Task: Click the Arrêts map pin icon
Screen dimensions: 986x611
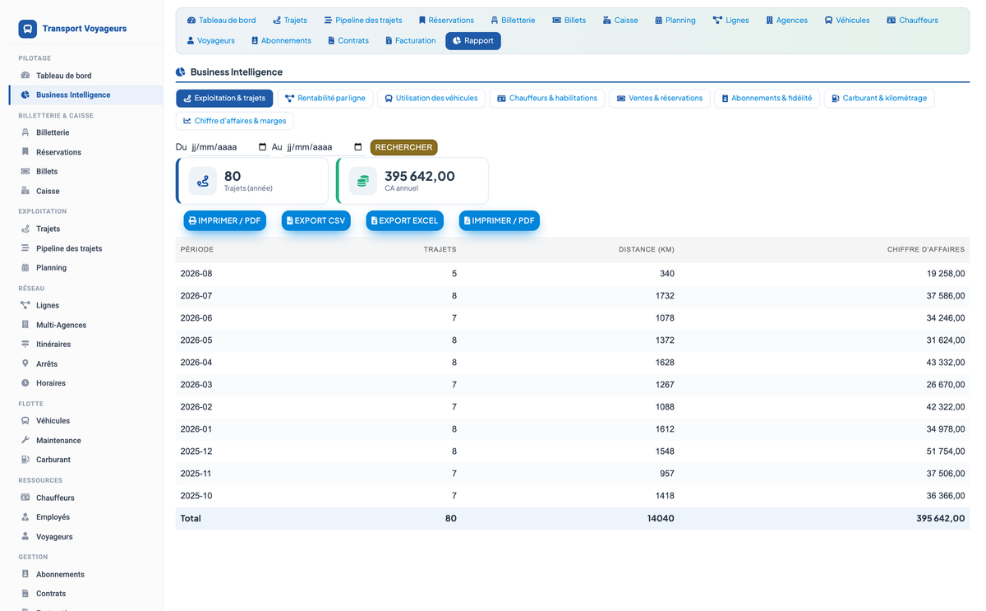Action: [x=25, y=363]
